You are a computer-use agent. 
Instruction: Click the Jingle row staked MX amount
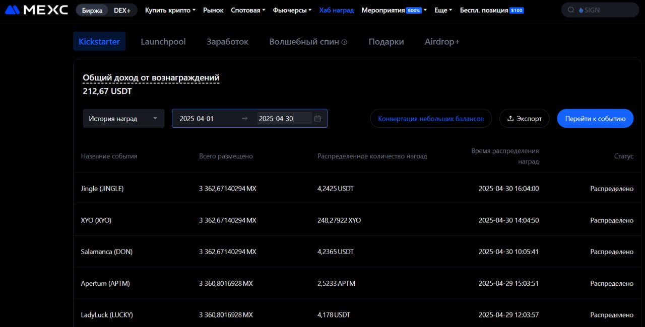point(228,189)
